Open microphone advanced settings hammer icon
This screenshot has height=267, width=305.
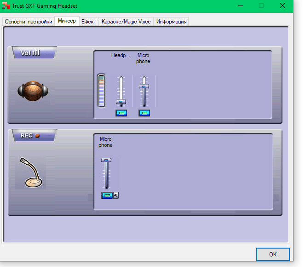[x=116, y=195]
